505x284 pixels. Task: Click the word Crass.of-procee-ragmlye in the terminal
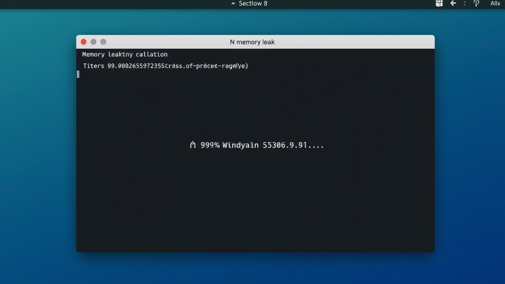(x=207, y=66)
